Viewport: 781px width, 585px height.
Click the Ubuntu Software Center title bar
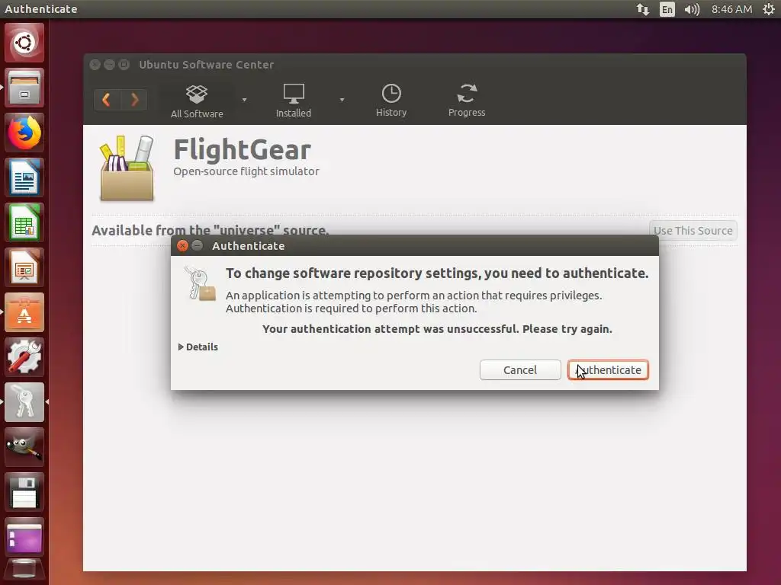click(x=414, y=64)
